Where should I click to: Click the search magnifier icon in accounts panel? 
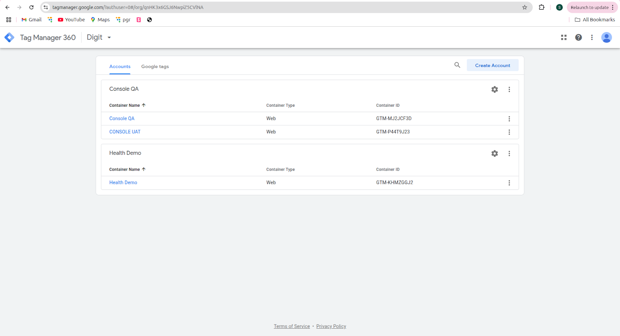(457, 65)
